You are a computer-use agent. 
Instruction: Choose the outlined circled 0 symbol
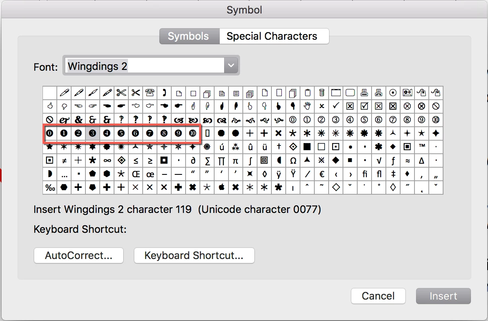(x=293, y=120)
